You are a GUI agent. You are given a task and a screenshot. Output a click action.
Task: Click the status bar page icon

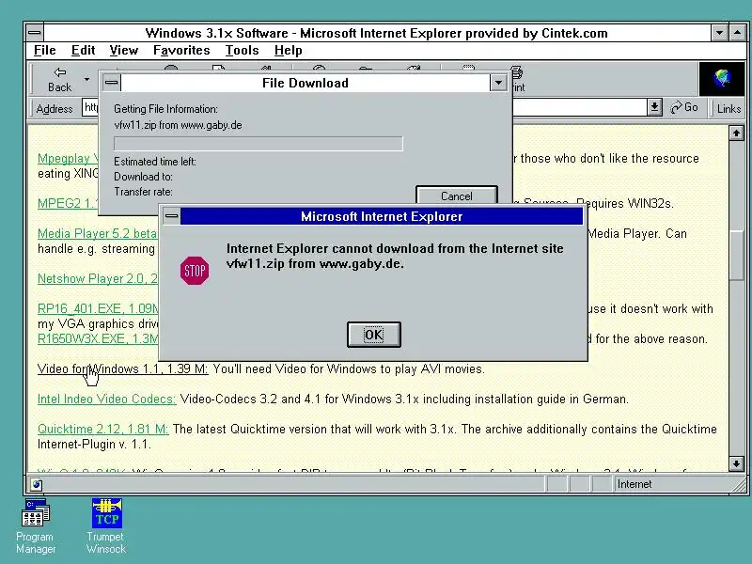point(37,484)
